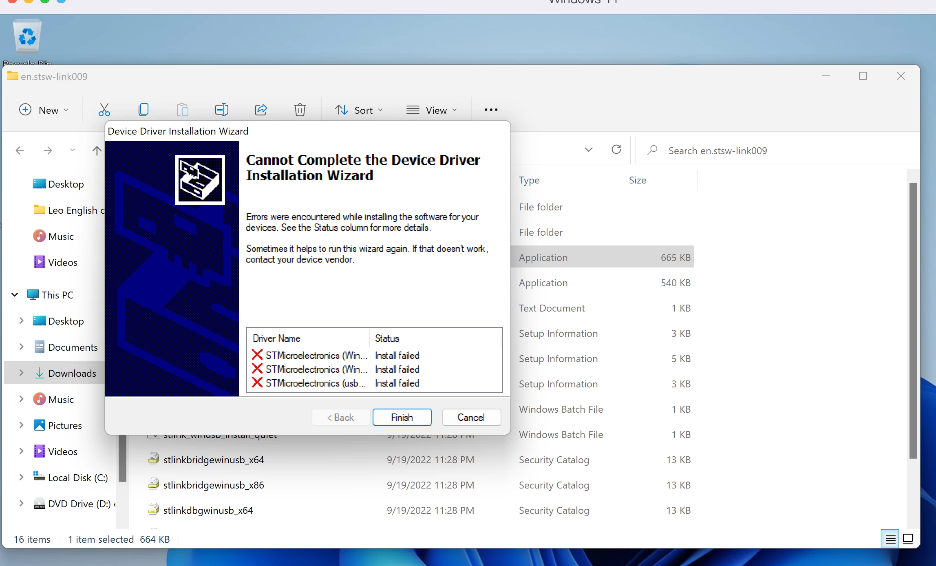Viewport: 936px width, 566px height.
Task: Select the 665 KB Application row
Action: [603, 257]
